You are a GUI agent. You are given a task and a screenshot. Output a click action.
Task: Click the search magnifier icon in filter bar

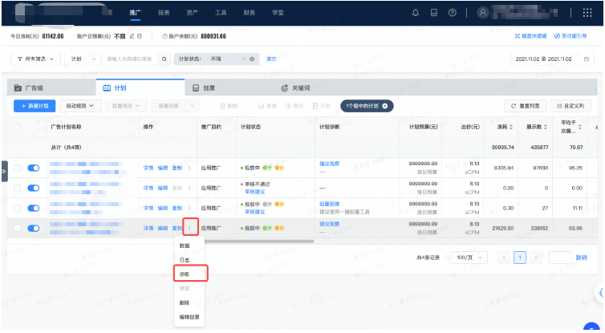pos(164,59)
